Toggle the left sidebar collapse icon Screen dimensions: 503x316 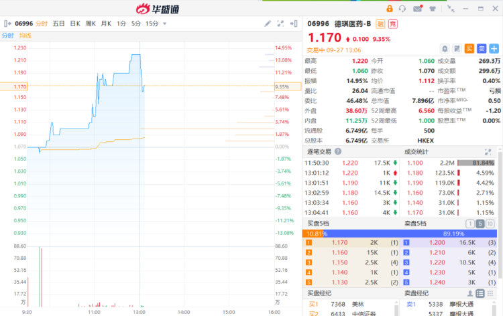point(7,23)
